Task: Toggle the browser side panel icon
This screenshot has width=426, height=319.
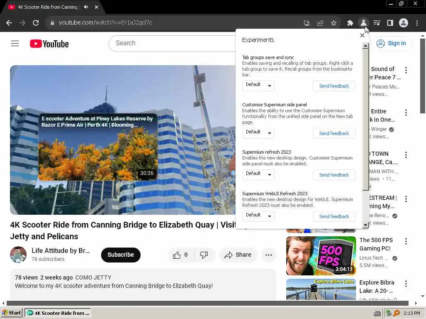Action: coord(390,23)
